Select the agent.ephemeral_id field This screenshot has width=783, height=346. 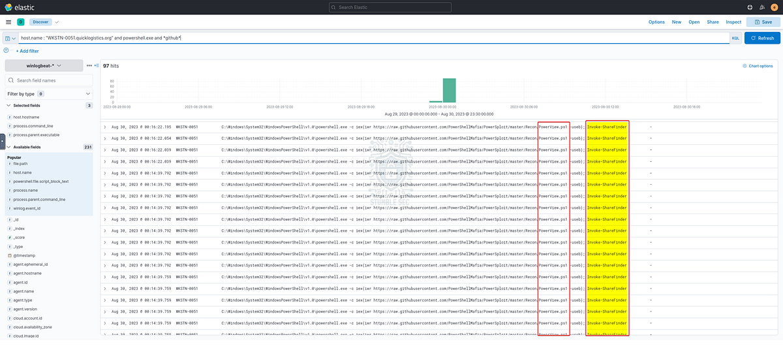(31, 264)
